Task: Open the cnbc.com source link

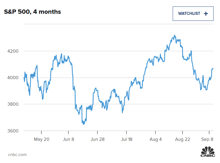Action: [17, 155]
